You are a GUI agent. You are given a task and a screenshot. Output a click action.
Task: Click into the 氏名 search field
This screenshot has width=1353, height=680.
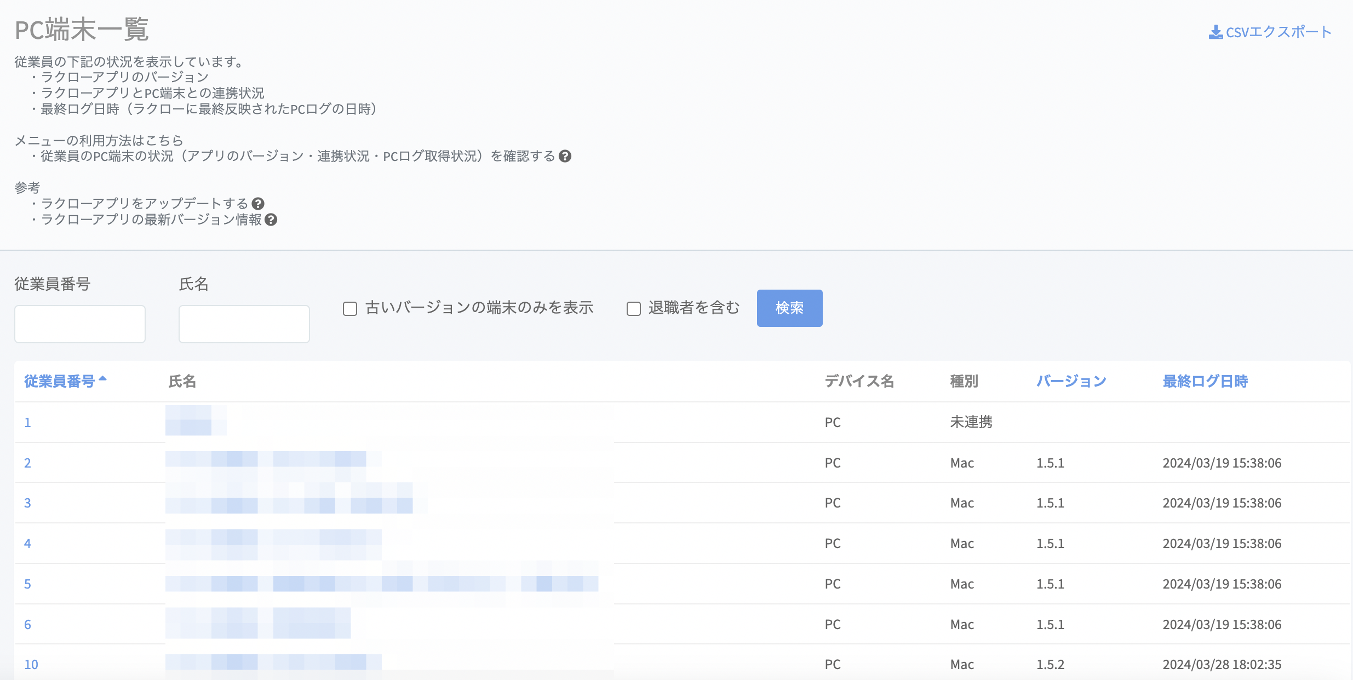pos(244,324)
